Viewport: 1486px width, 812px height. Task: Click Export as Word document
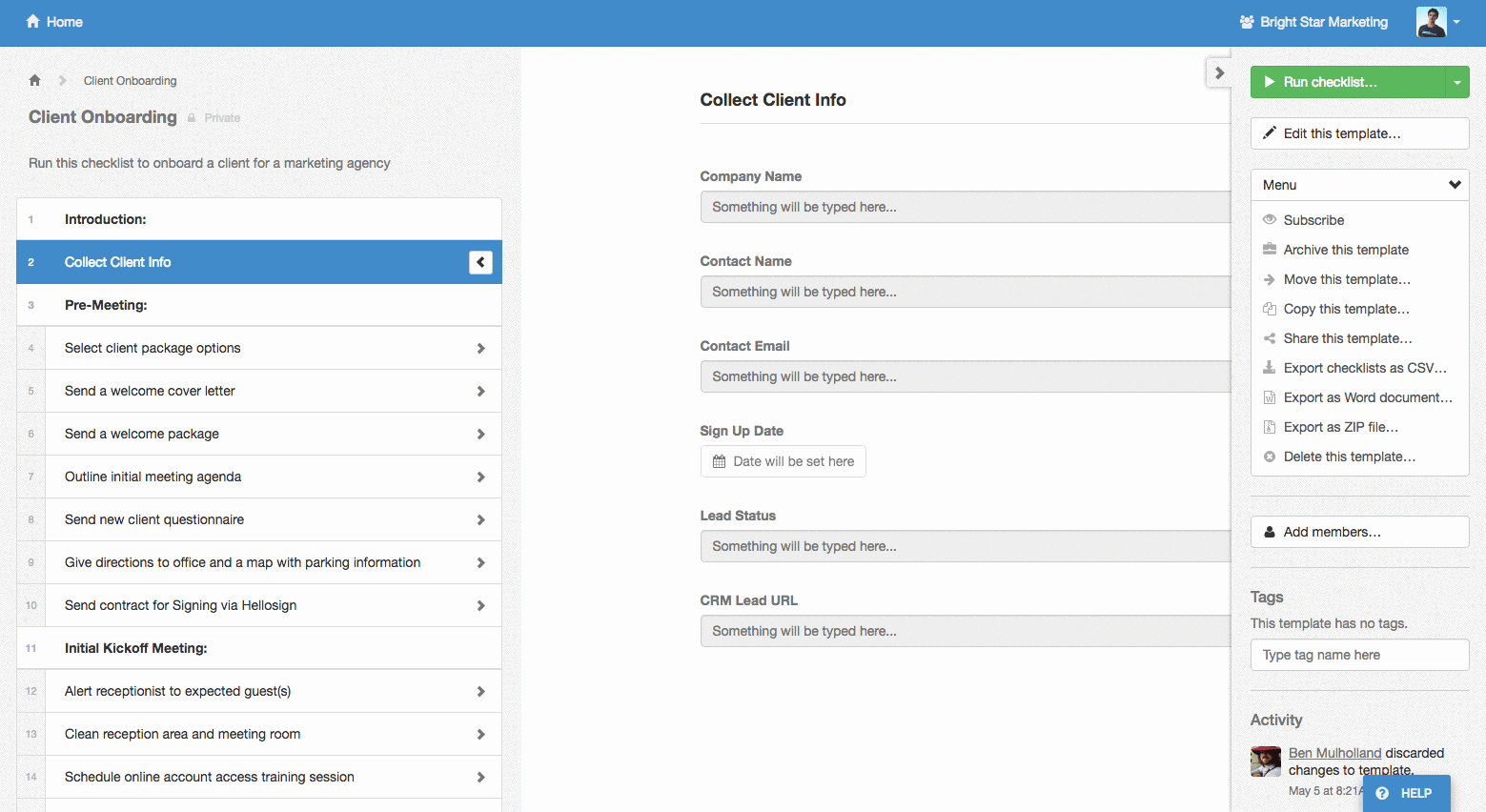[x=1368, y=397]
